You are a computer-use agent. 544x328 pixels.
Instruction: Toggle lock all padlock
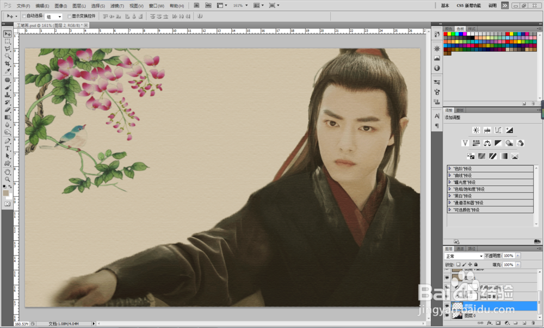(476, 264)
